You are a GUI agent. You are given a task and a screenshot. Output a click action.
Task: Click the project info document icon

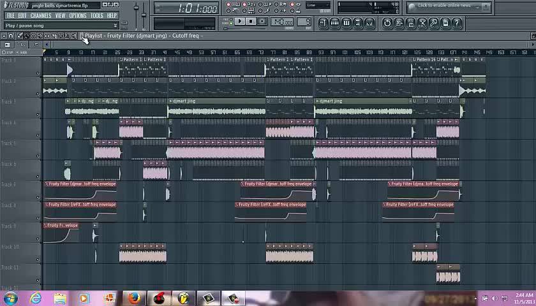click(x=445, y=23)
